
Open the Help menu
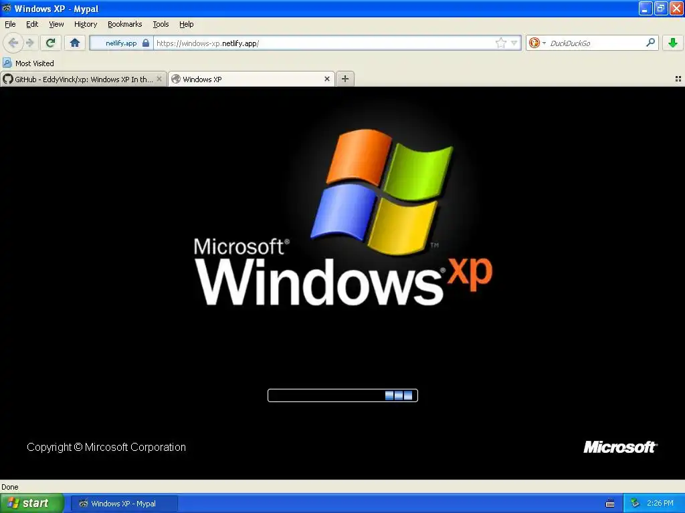[186, 24]
